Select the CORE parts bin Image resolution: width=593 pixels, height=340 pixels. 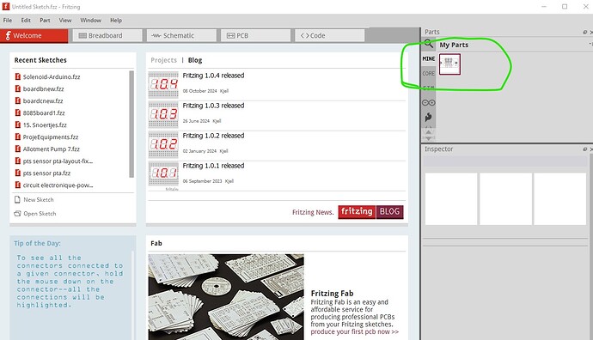click(x=429, y=73)
